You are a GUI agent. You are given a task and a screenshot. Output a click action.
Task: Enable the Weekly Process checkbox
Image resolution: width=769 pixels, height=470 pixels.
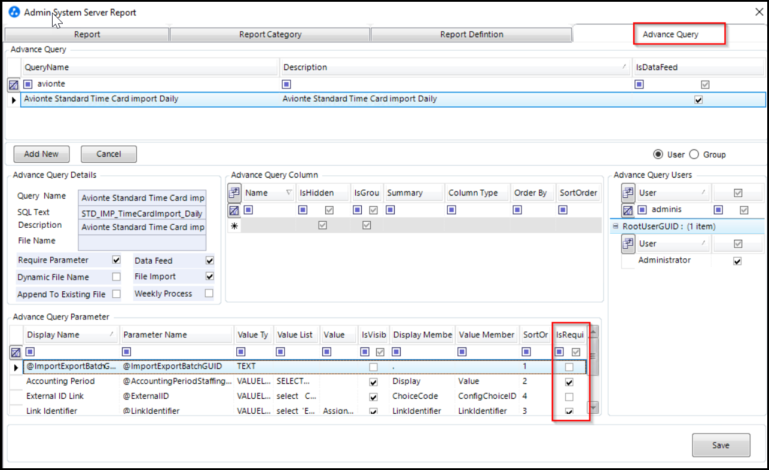[209, 294]
